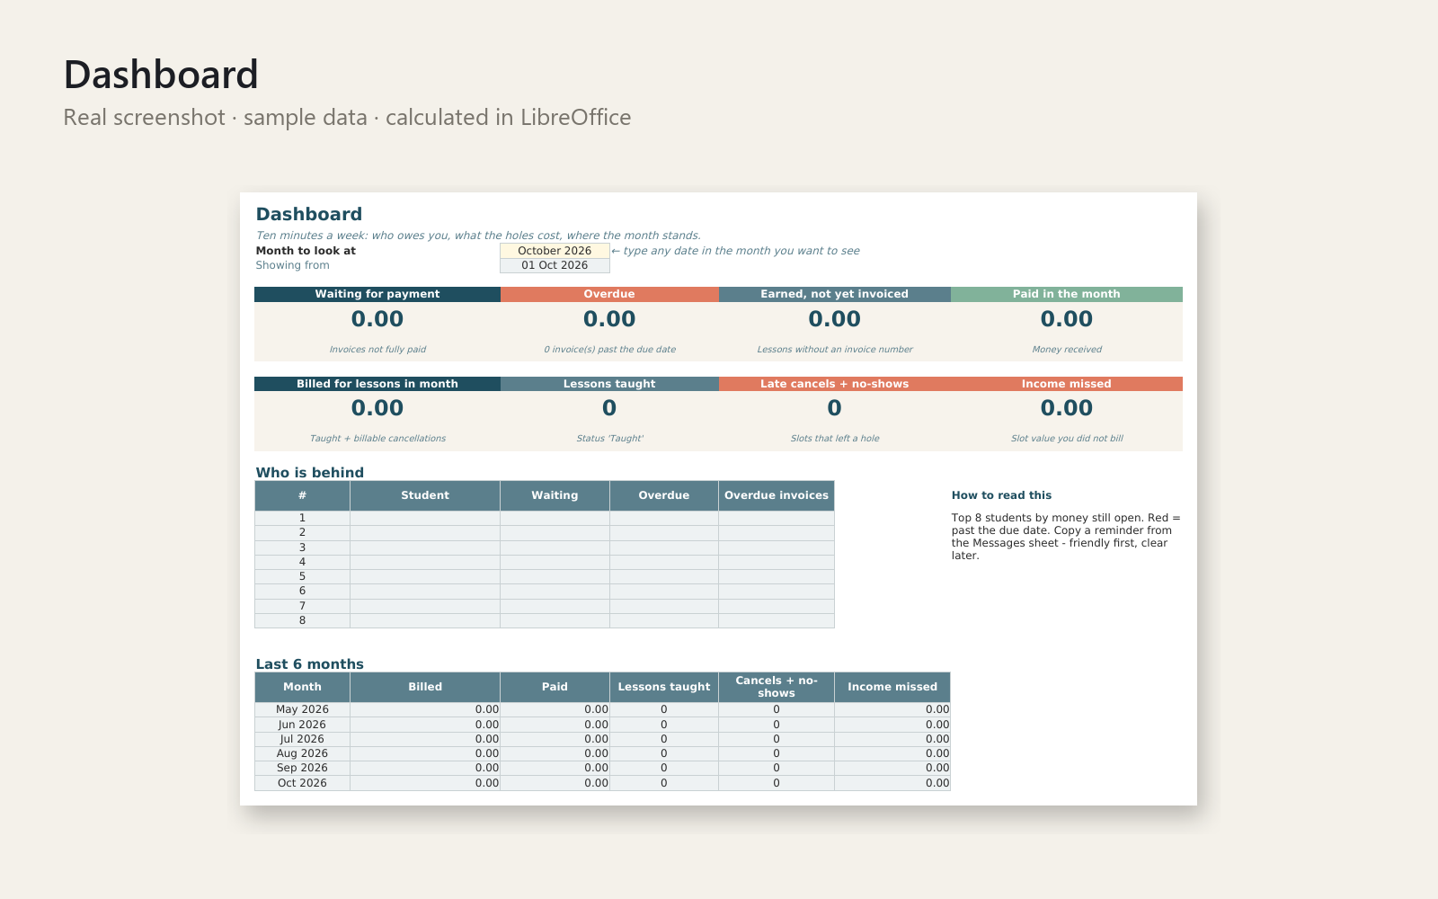Select the 'How to read this' heading
The height and width of the screenshot is (899, 1438).
point(1001,495)
